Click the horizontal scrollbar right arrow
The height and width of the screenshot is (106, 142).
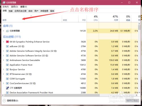[x=137, y=95]
